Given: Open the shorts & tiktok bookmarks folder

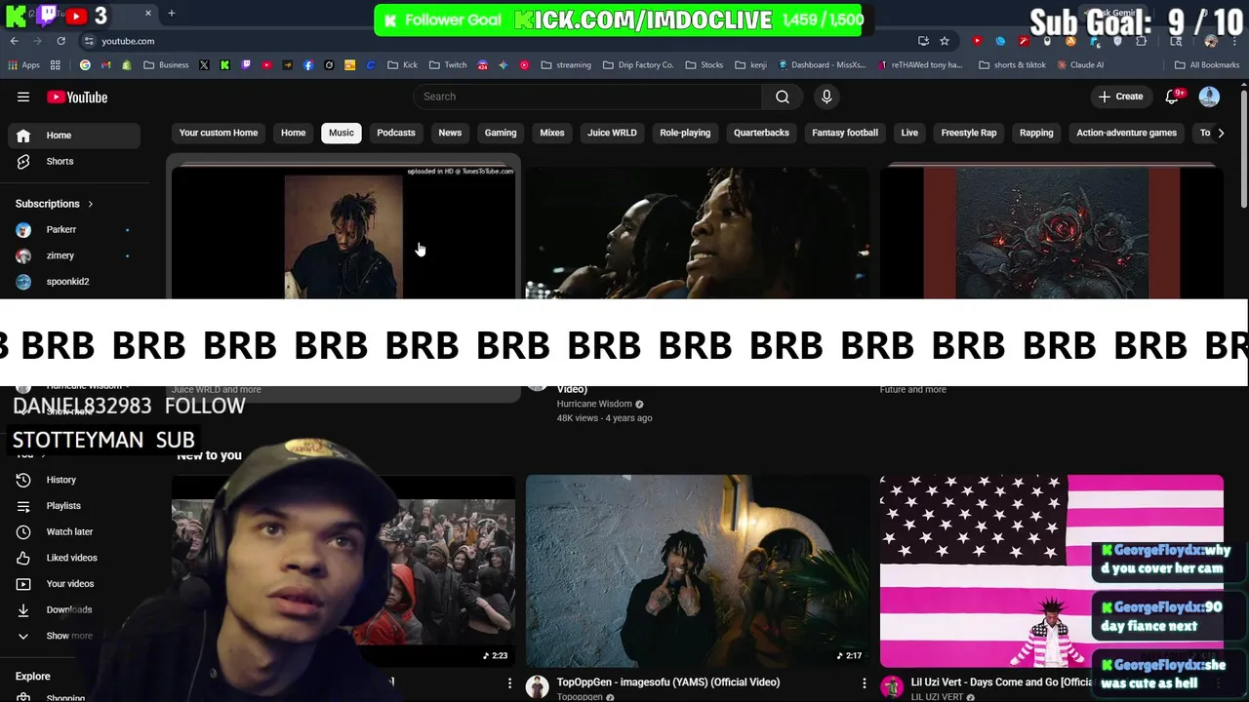Looking at the screenshot, I should pos(1011,65).
